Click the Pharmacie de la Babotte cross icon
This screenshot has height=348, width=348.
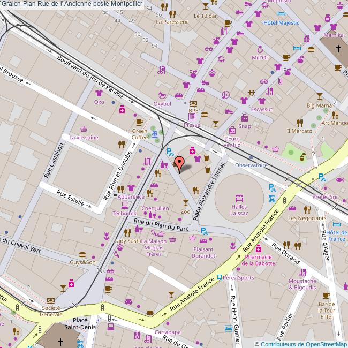tap(259, 248)
